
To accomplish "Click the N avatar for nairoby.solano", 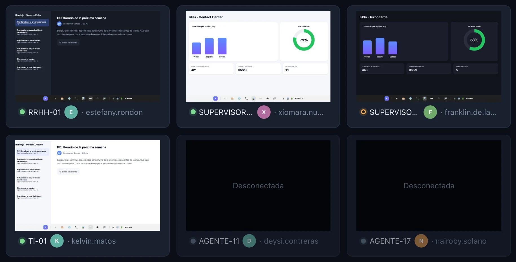I will click(421, 241).
